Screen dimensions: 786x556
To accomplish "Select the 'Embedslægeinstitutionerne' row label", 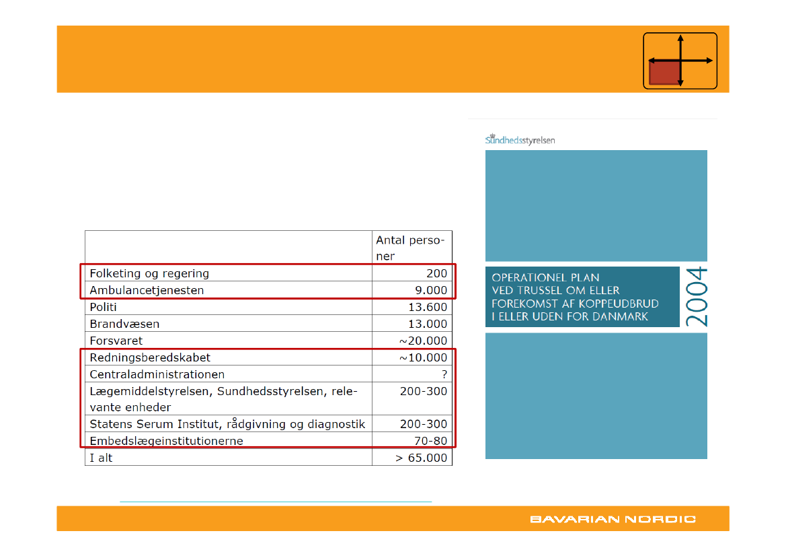I will (x=167, y=441).
